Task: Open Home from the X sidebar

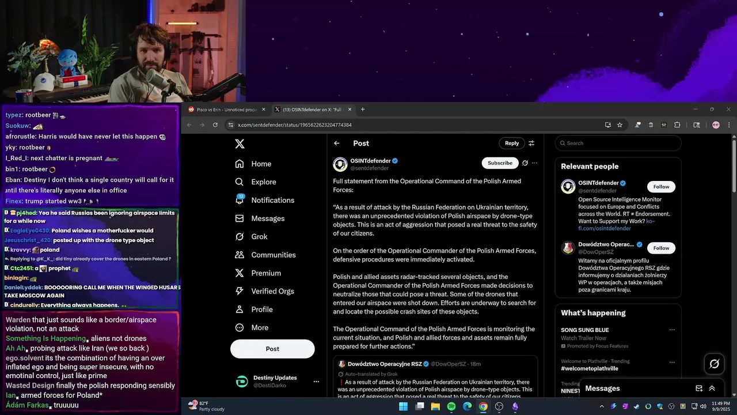Action: (253, 164)
